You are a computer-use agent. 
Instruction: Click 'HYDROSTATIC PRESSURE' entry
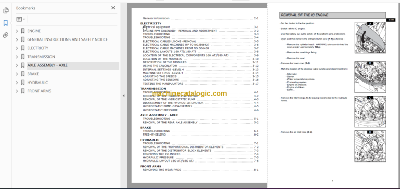160,110
